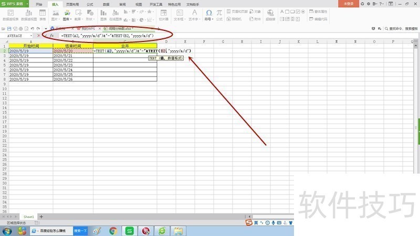
Task: Click the 未登录 login button
Action: click(x=349, y=3)
